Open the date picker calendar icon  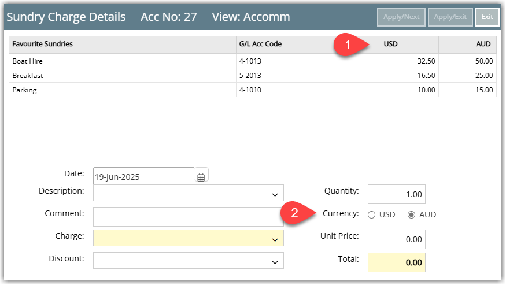pos(201,177)
